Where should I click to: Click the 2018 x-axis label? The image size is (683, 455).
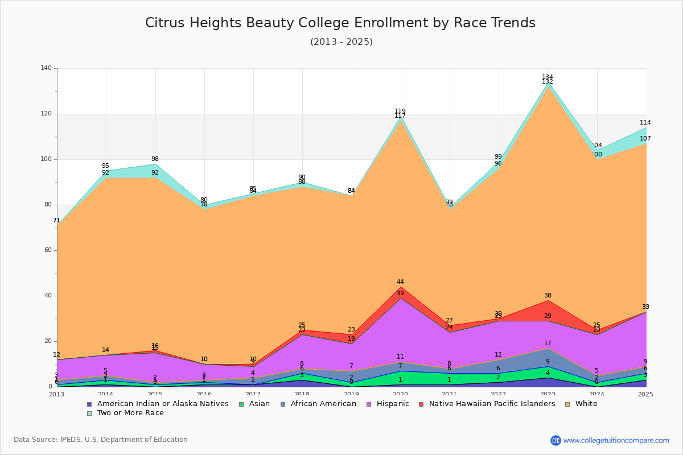[302, 394]
